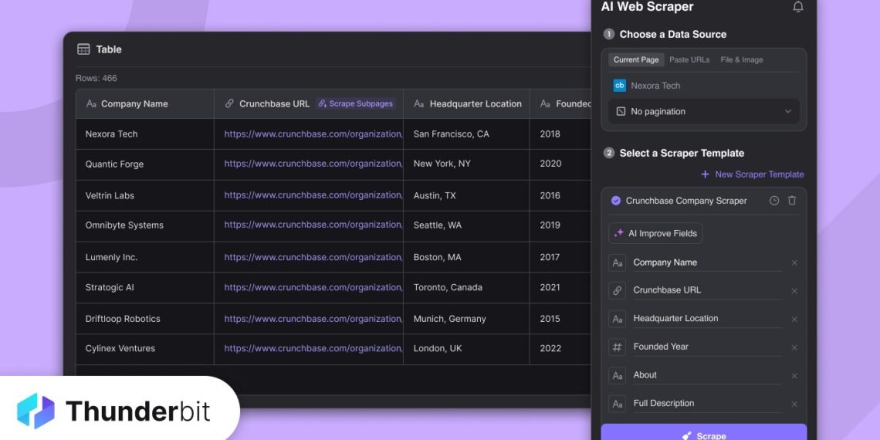Click the Aa icon in Company Name column header
The width and height of the screenshot is (880, 440).
[x=91, y=104]
